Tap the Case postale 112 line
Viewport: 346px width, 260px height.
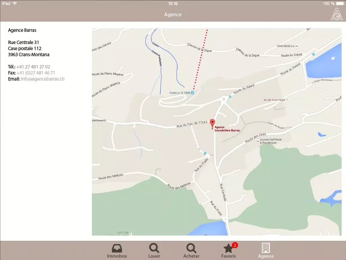pos(24,48)
